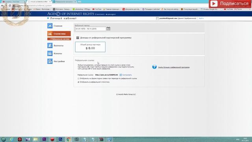Open the Настройки settings icon
Image resolution: width=252 pixels, height=142 pixels.
(x=50, y=61)
